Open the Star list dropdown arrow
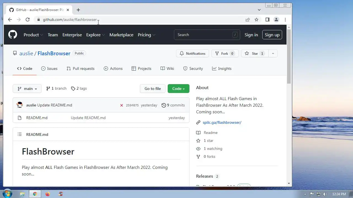The image size is (353, 198). (273, 53)
